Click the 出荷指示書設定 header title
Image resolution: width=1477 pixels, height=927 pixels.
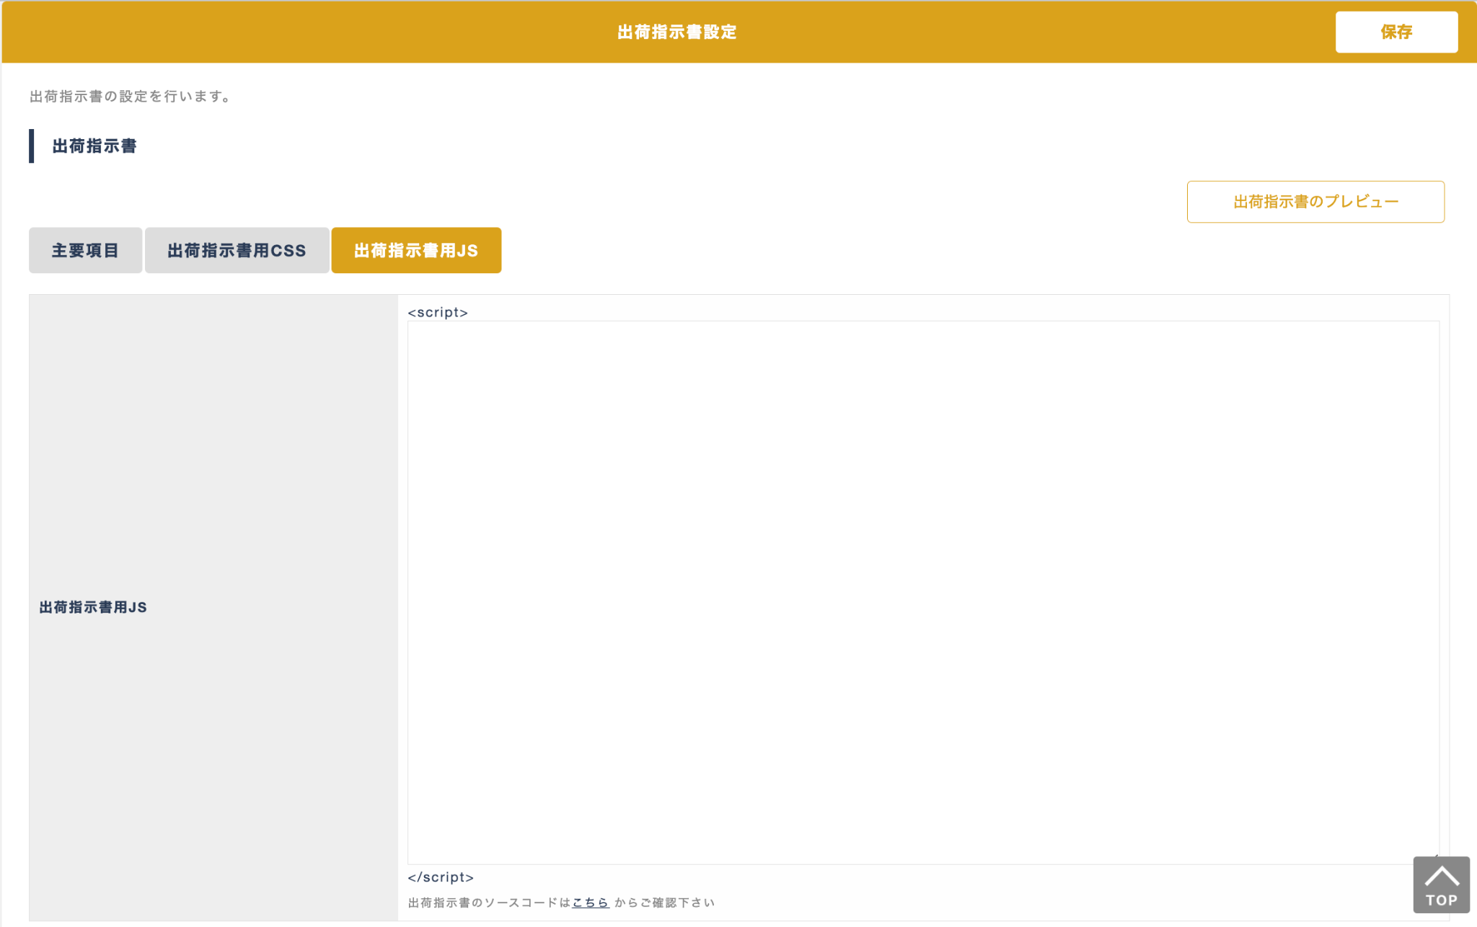click(x=676, y=32)
